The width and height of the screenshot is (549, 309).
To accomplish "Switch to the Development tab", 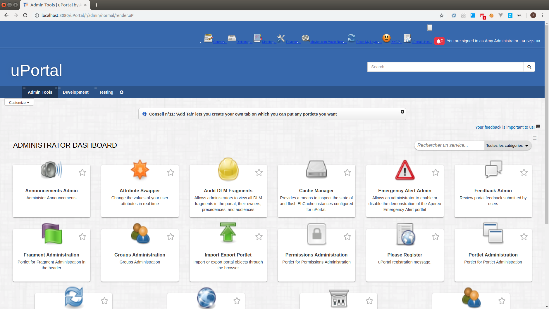I will coord(75,92).
